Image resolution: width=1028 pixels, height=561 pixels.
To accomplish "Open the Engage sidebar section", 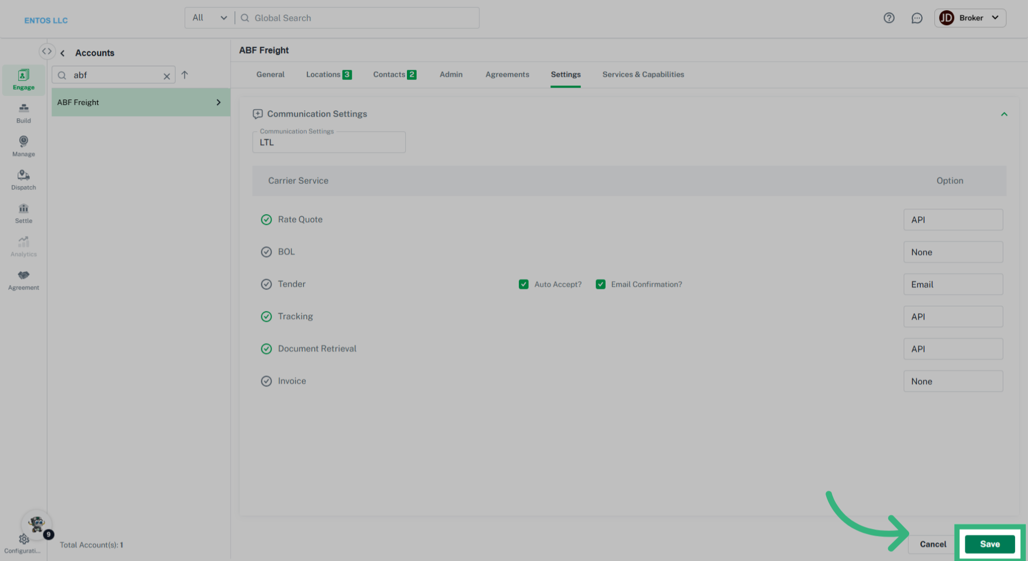I will point(24,80).
